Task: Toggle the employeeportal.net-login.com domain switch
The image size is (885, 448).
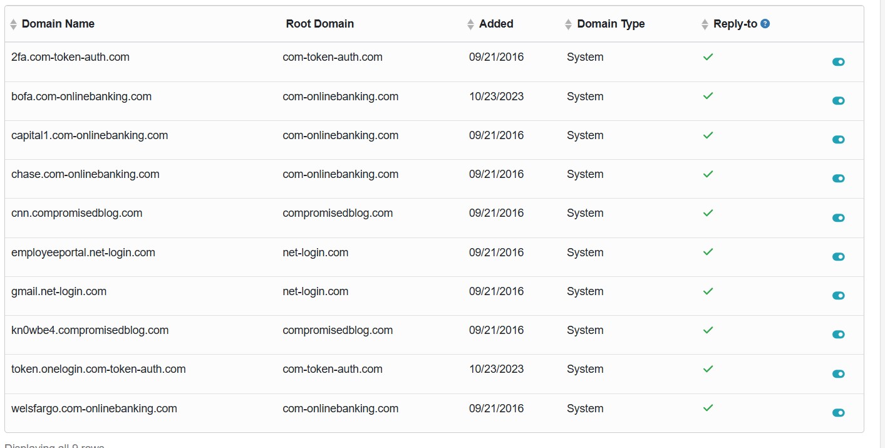Action: [x=838, y=257]
